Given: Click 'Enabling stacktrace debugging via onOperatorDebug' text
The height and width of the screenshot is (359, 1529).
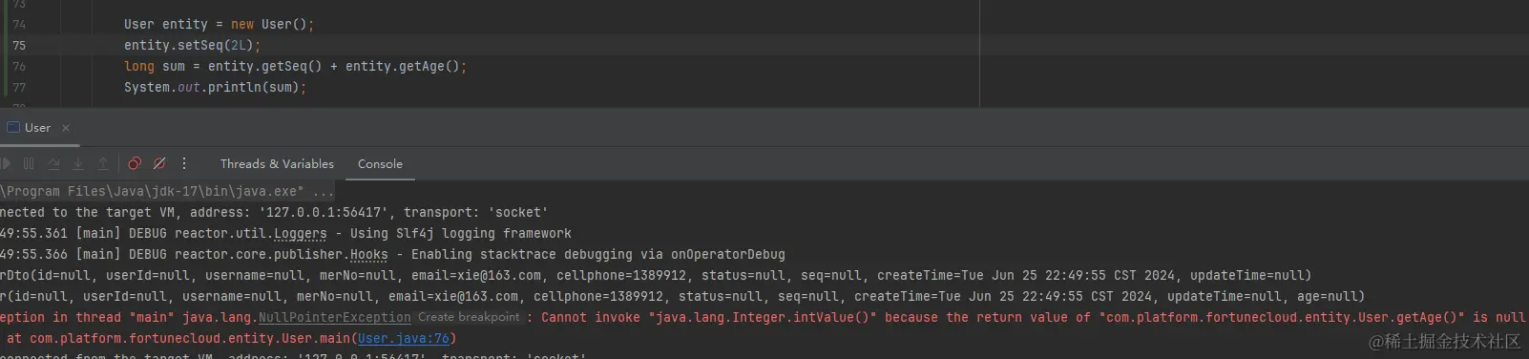Looking at the screenshot, I should 598,255.
